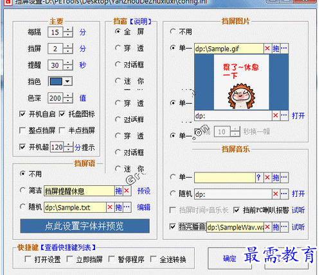Click the 拖 icon next to Sample.gif

tap(276, 49)
